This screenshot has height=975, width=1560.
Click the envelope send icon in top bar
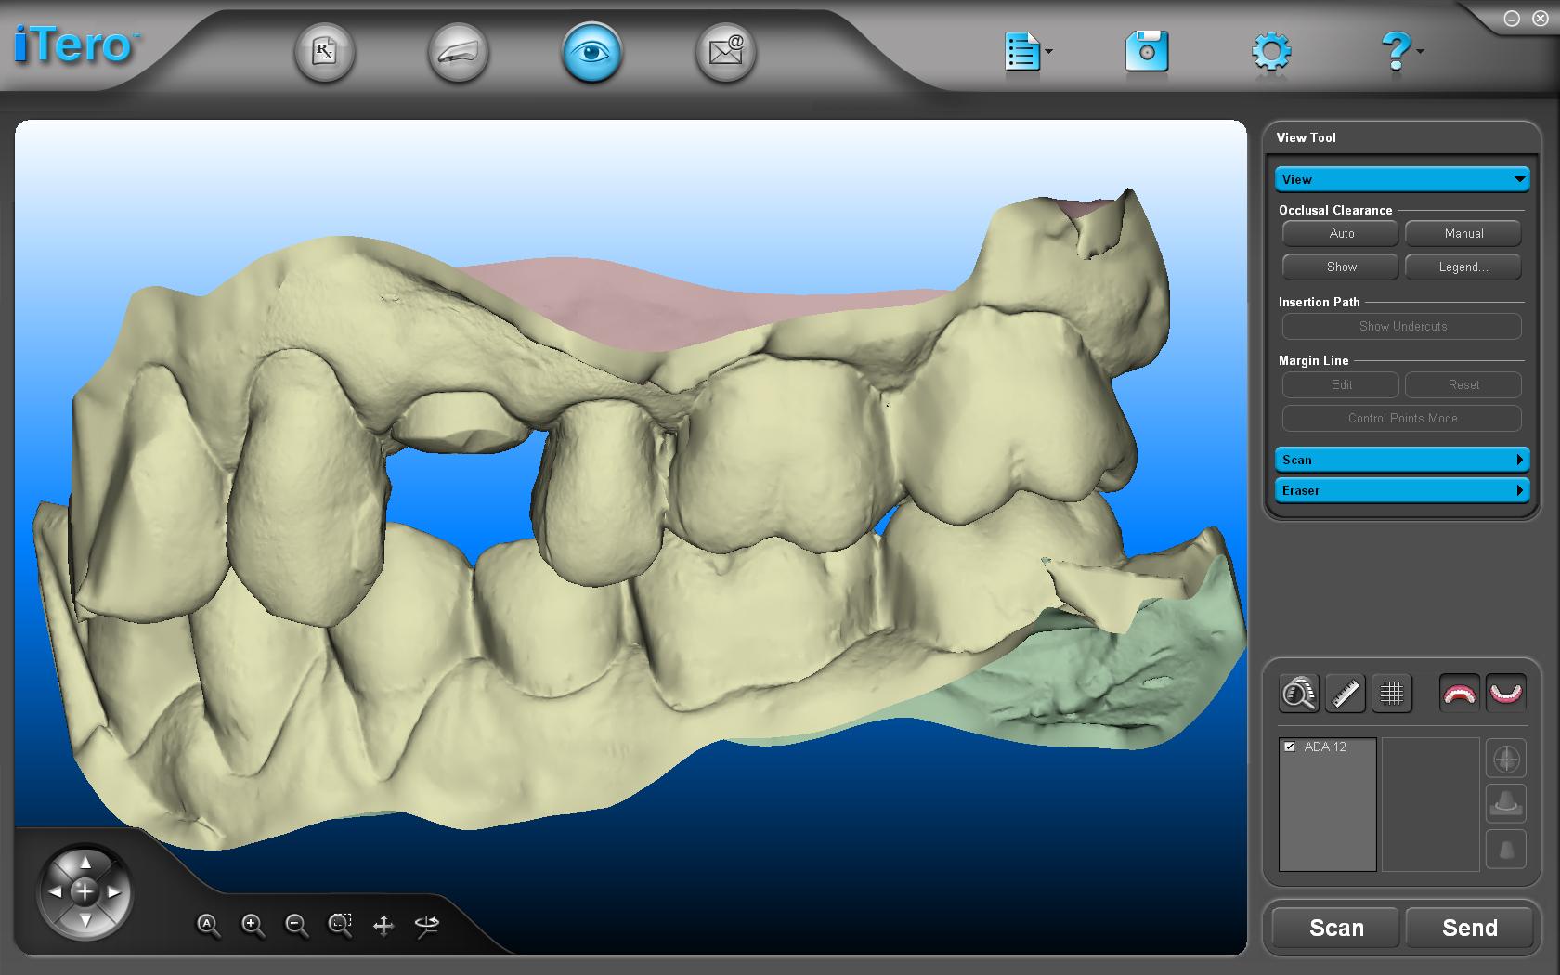[x=725, y=52]
